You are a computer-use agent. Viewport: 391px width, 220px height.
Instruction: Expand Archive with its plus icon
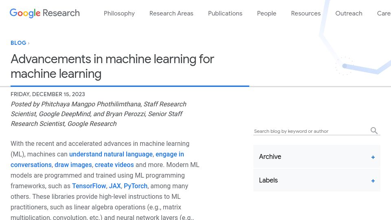coord(373,157)
